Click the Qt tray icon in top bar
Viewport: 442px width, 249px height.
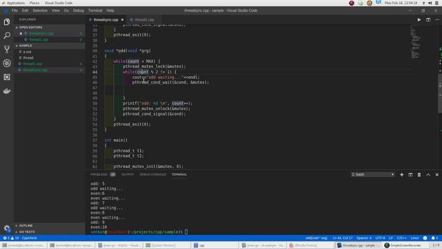(378, 3)
